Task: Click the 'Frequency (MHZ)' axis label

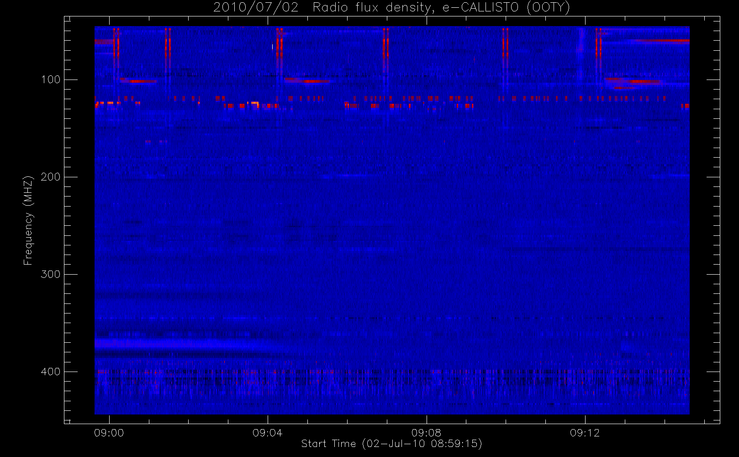Action: pyautogui.click(x=28, y=220)
